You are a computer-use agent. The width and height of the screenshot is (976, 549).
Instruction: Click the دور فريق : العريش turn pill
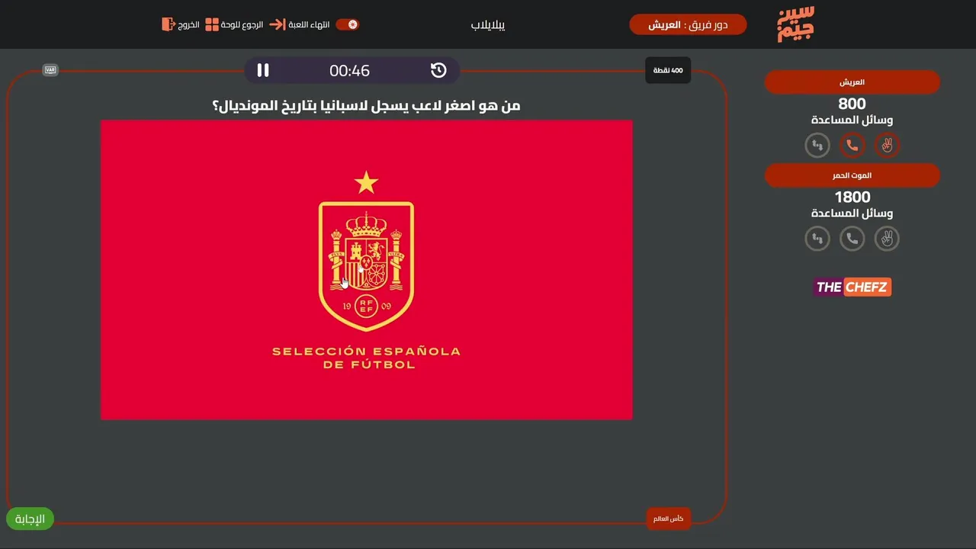tap(688, 24)
